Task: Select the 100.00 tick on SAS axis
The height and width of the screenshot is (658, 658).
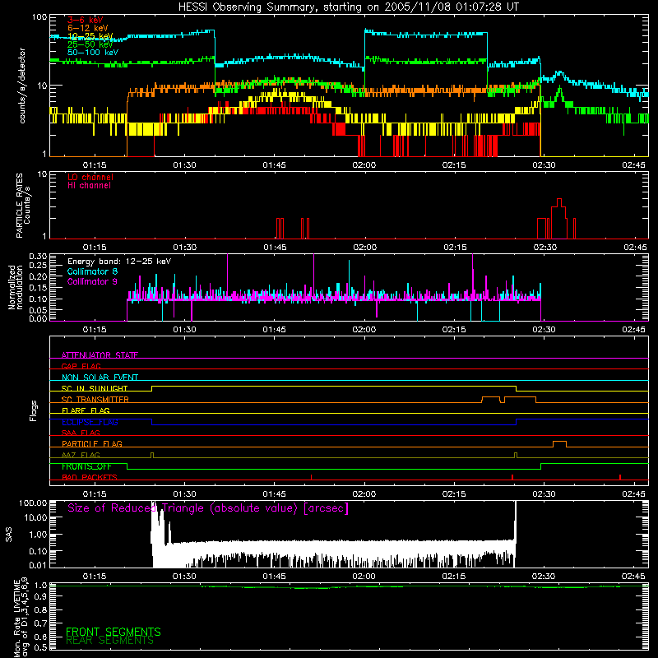Action: click(x=33, y=503)
